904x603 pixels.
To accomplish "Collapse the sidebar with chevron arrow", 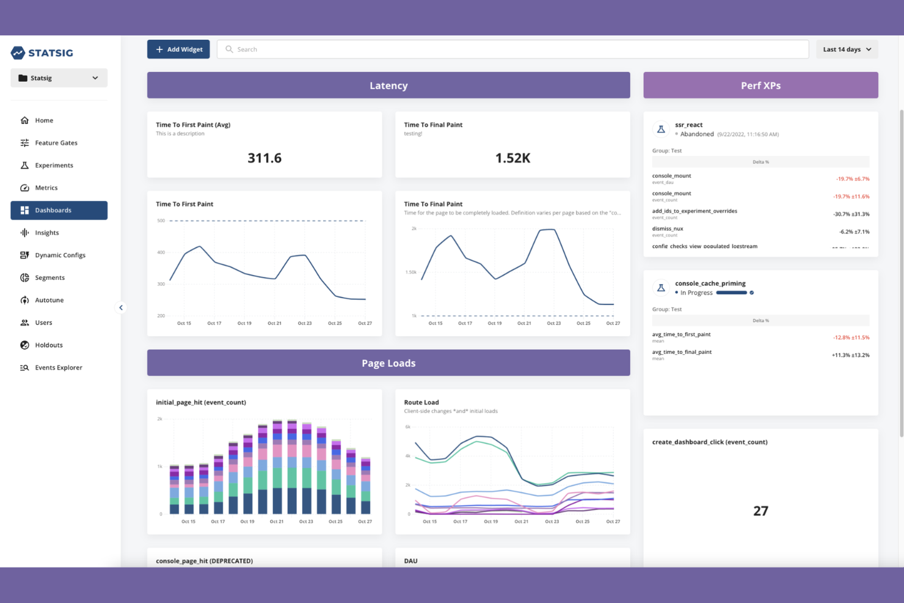I will (x=121, y=307).
